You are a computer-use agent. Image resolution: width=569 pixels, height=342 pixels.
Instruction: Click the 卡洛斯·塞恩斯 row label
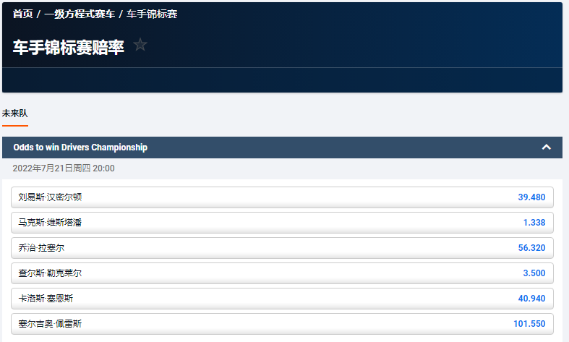[46, 299]
